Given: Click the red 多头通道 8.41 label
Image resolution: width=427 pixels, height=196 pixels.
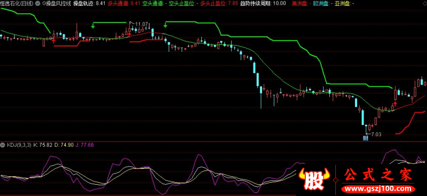Looking at the screenshot, I should (x=124, y=4).
